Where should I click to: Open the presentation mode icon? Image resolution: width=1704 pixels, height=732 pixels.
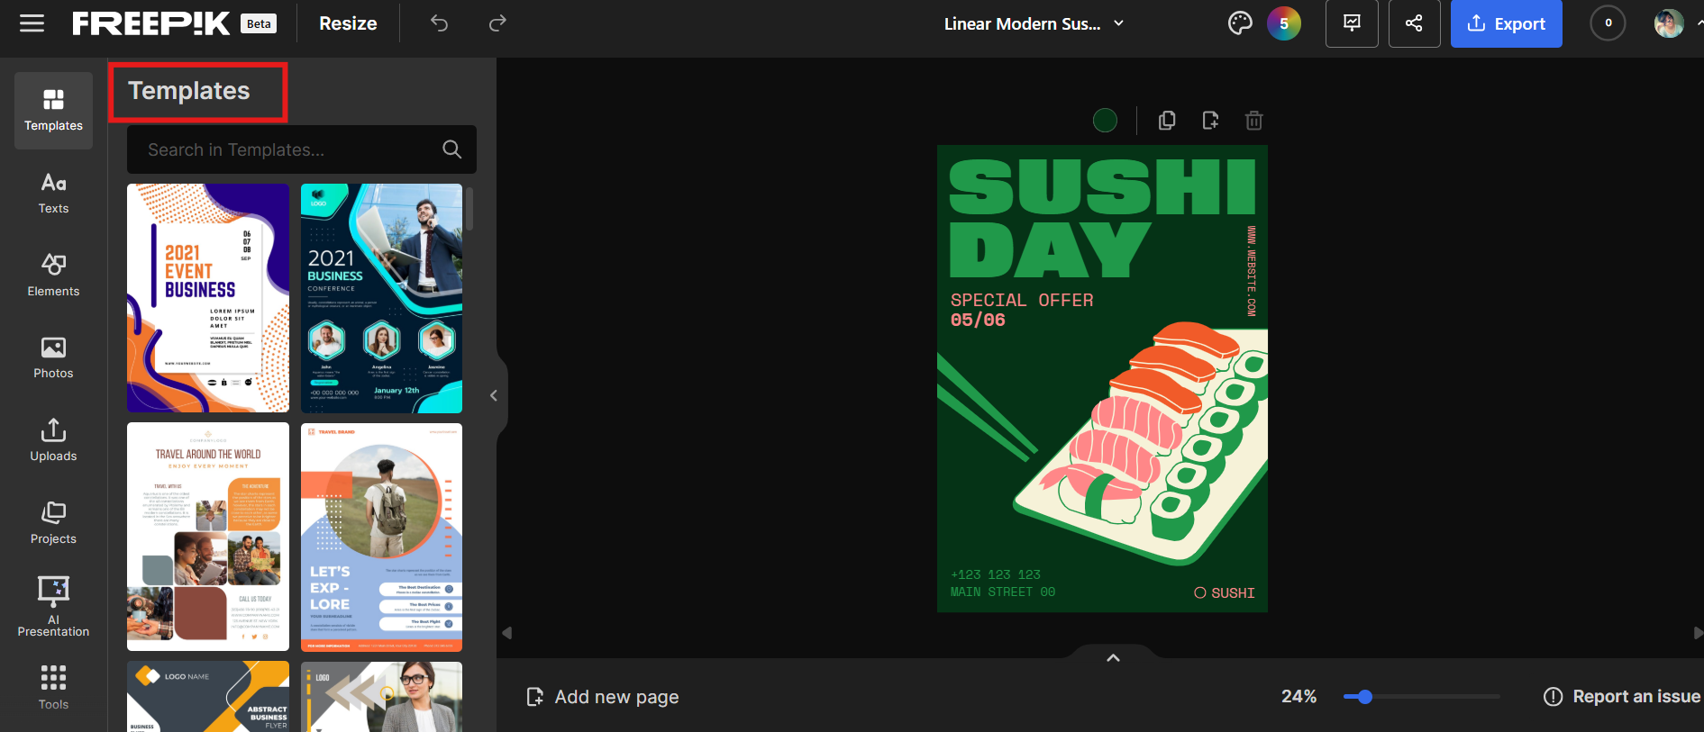[1352, 23]
